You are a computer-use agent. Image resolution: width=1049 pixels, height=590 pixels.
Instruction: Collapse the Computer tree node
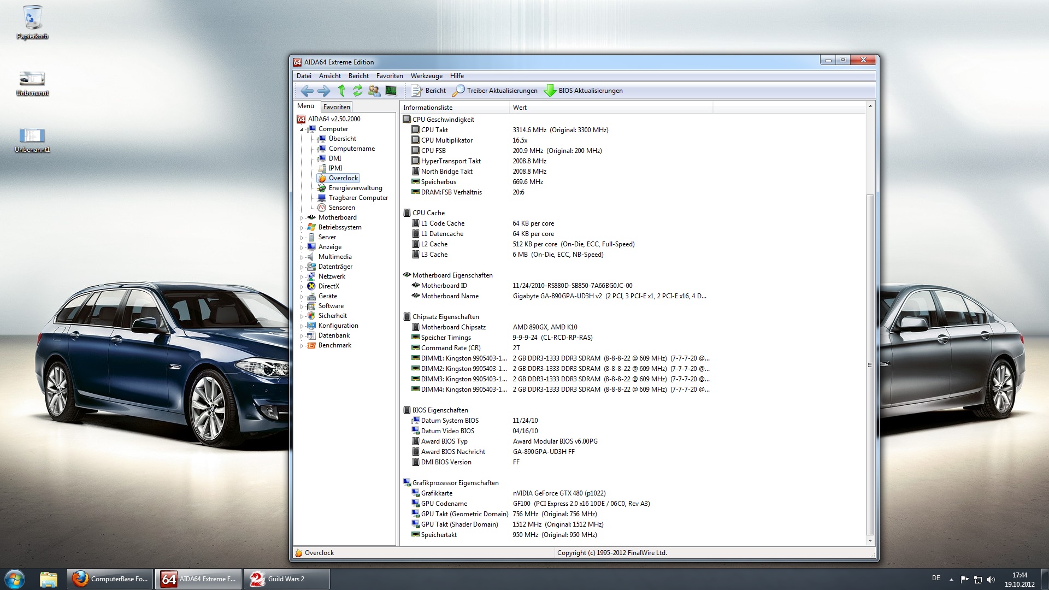pyautogui.click(x=302, y=129)
